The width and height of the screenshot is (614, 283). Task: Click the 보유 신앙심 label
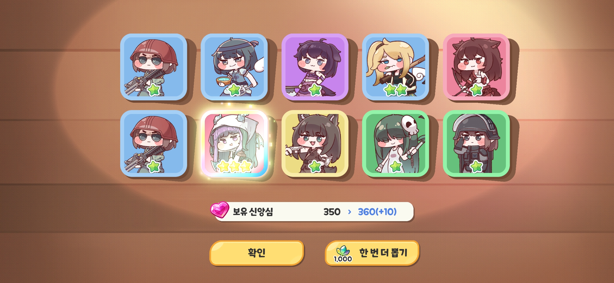tap(253, 212)
